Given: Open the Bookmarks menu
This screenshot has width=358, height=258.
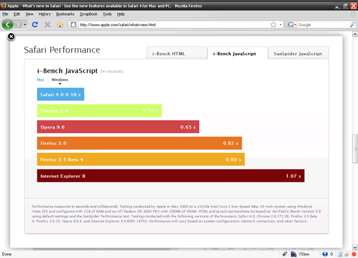Looking at the screenshot, I should pos(65,14).
